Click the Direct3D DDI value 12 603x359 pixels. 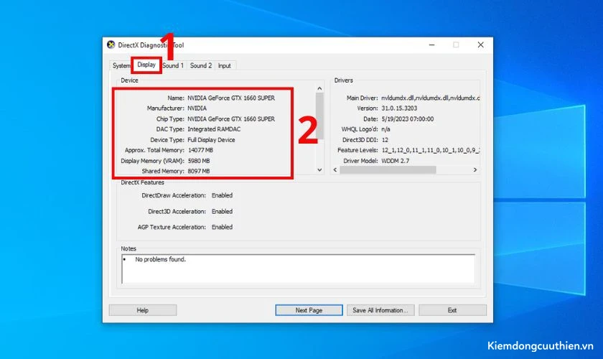coord(385,140)
